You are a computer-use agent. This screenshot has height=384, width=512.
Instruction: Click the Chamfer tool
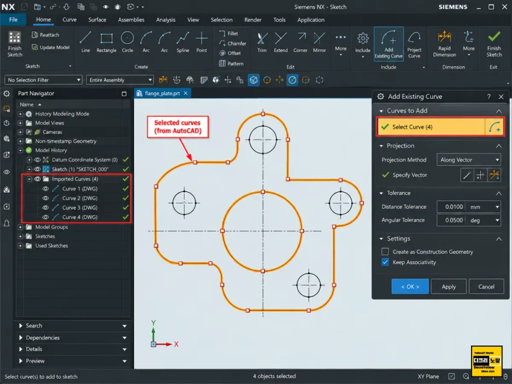tap(232, 43)
